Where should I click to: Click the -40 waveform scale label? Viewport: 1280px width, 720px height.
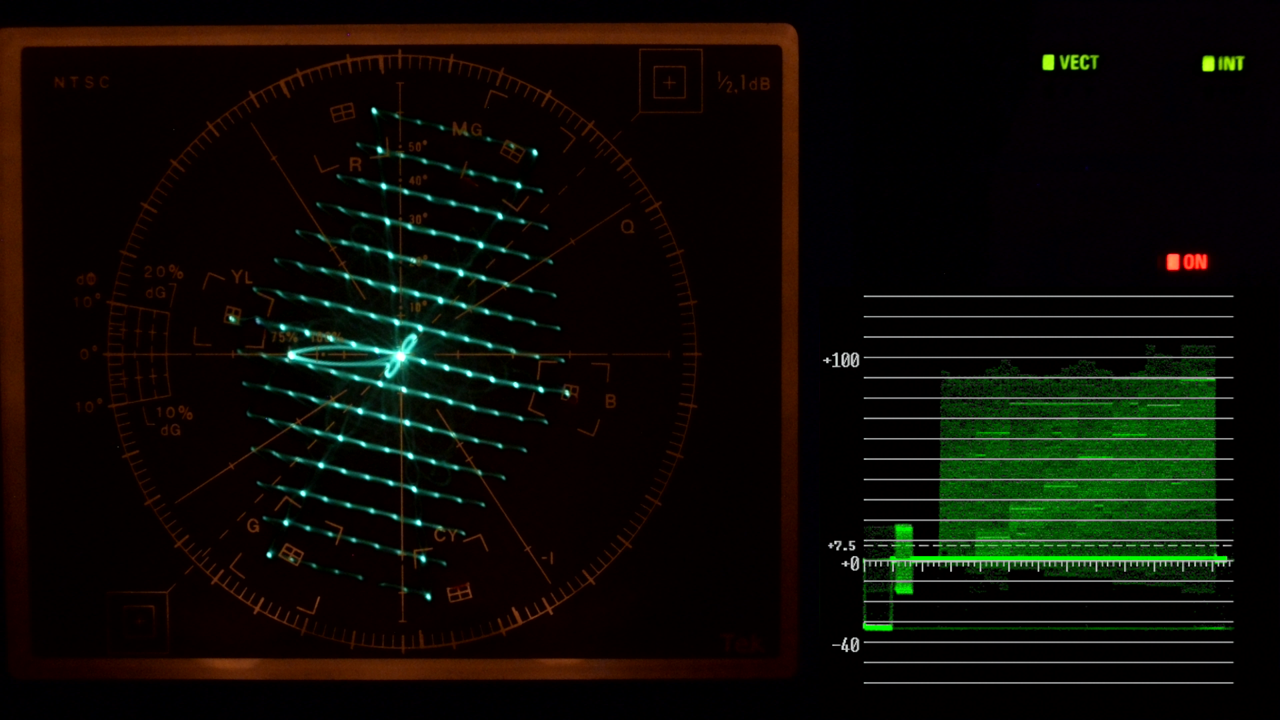(845, 645)
